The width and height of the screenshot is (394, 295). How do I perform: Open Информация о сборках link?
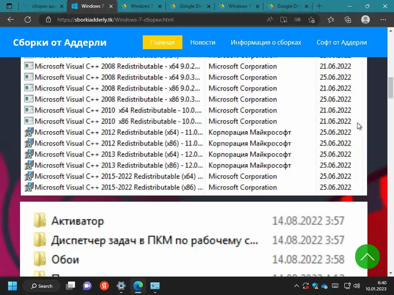coord(266,42)
